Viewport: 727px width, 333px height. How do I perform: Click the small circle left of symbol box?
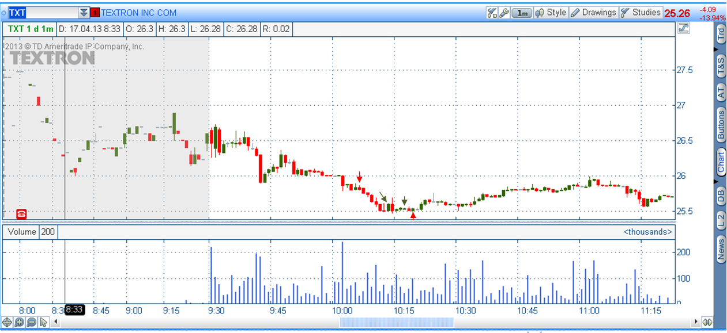pos(4,13)
